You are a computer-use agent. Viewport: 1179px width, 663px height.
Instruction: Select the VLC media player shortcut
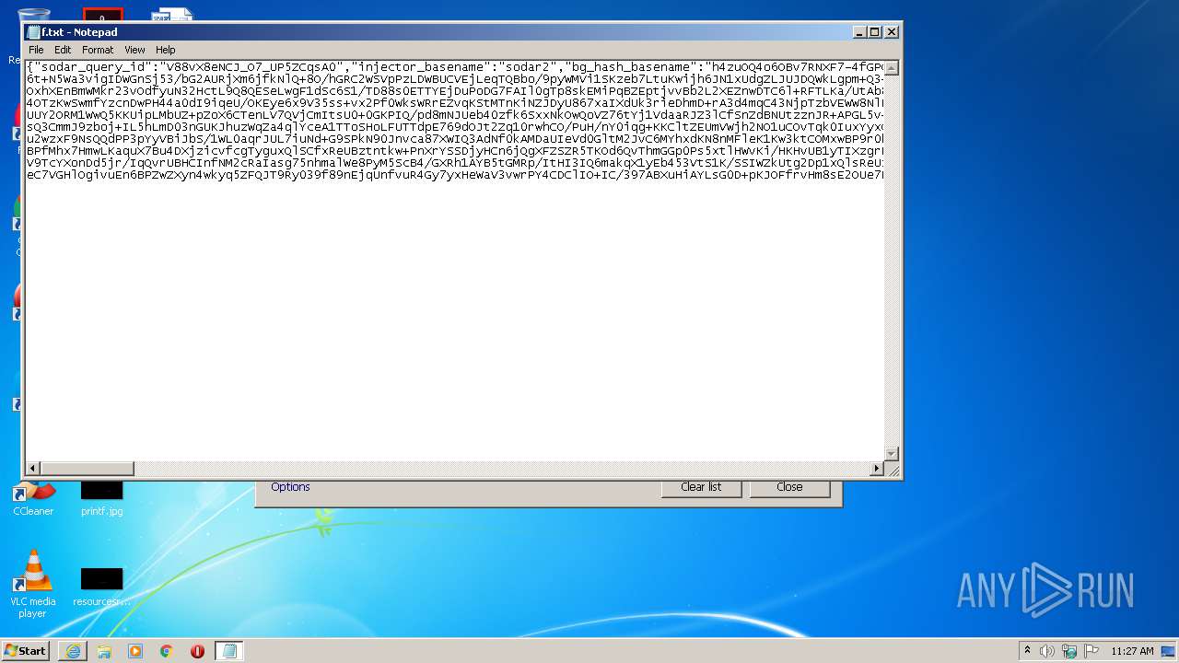33,584
